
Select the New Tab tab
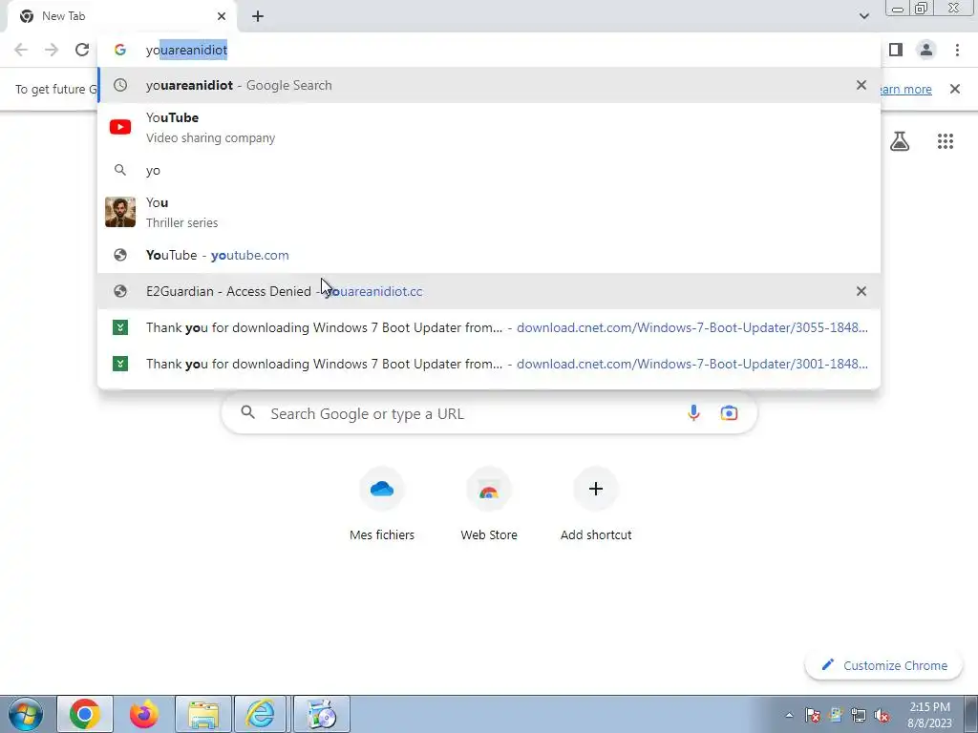122,16
